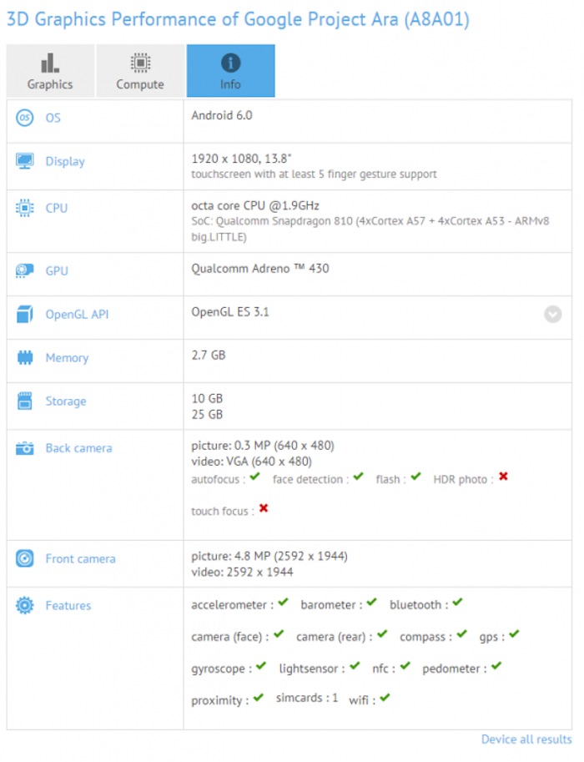Click the Features label
584x762 pixels.
tap(68, 606)
